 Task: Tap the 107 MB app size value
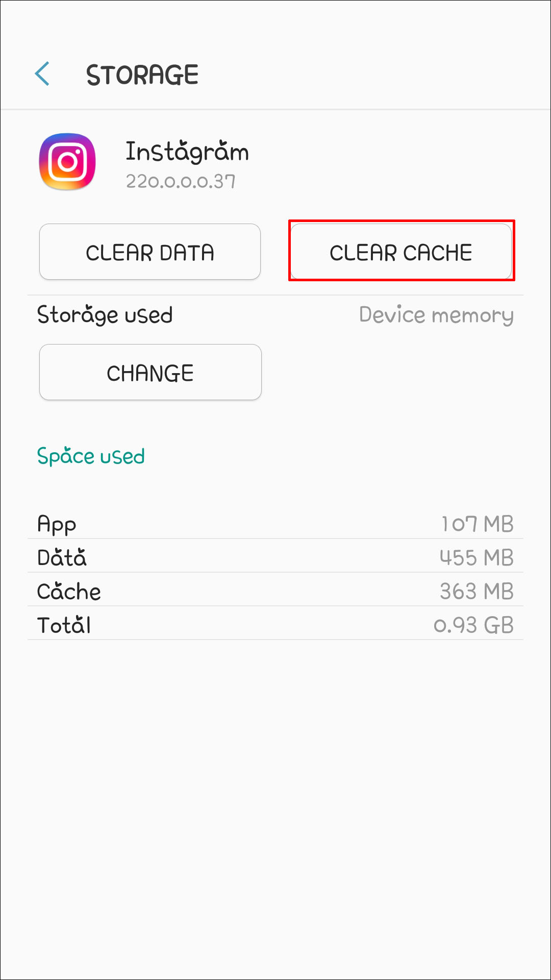(x=478, y=524)
